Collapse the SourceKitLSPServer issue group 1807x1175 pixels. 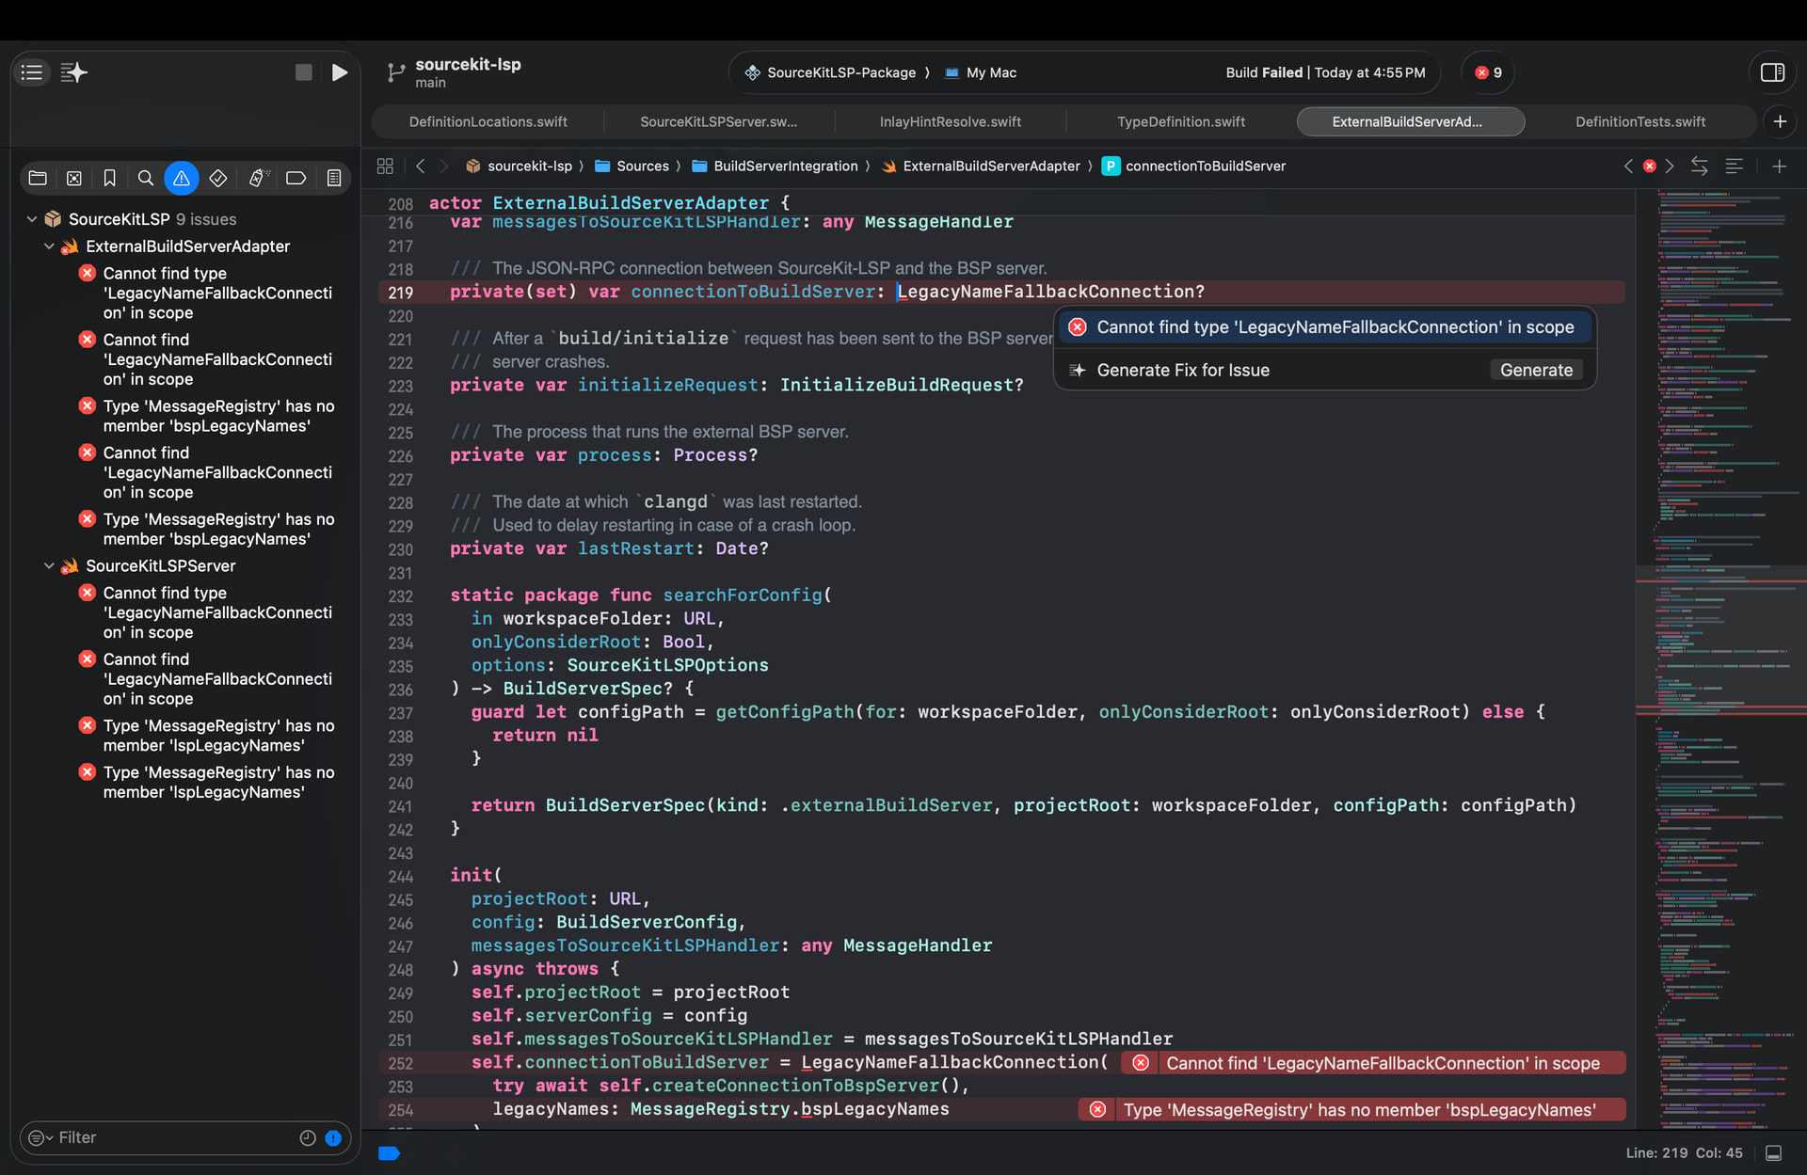[x=49, y=566]
